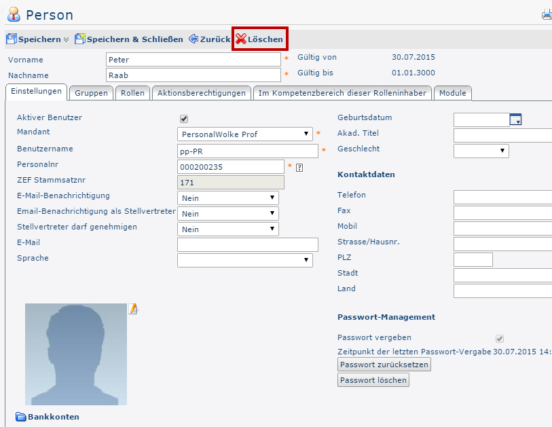
Task: Click the PLZ input field
Action: click(473, 260)
